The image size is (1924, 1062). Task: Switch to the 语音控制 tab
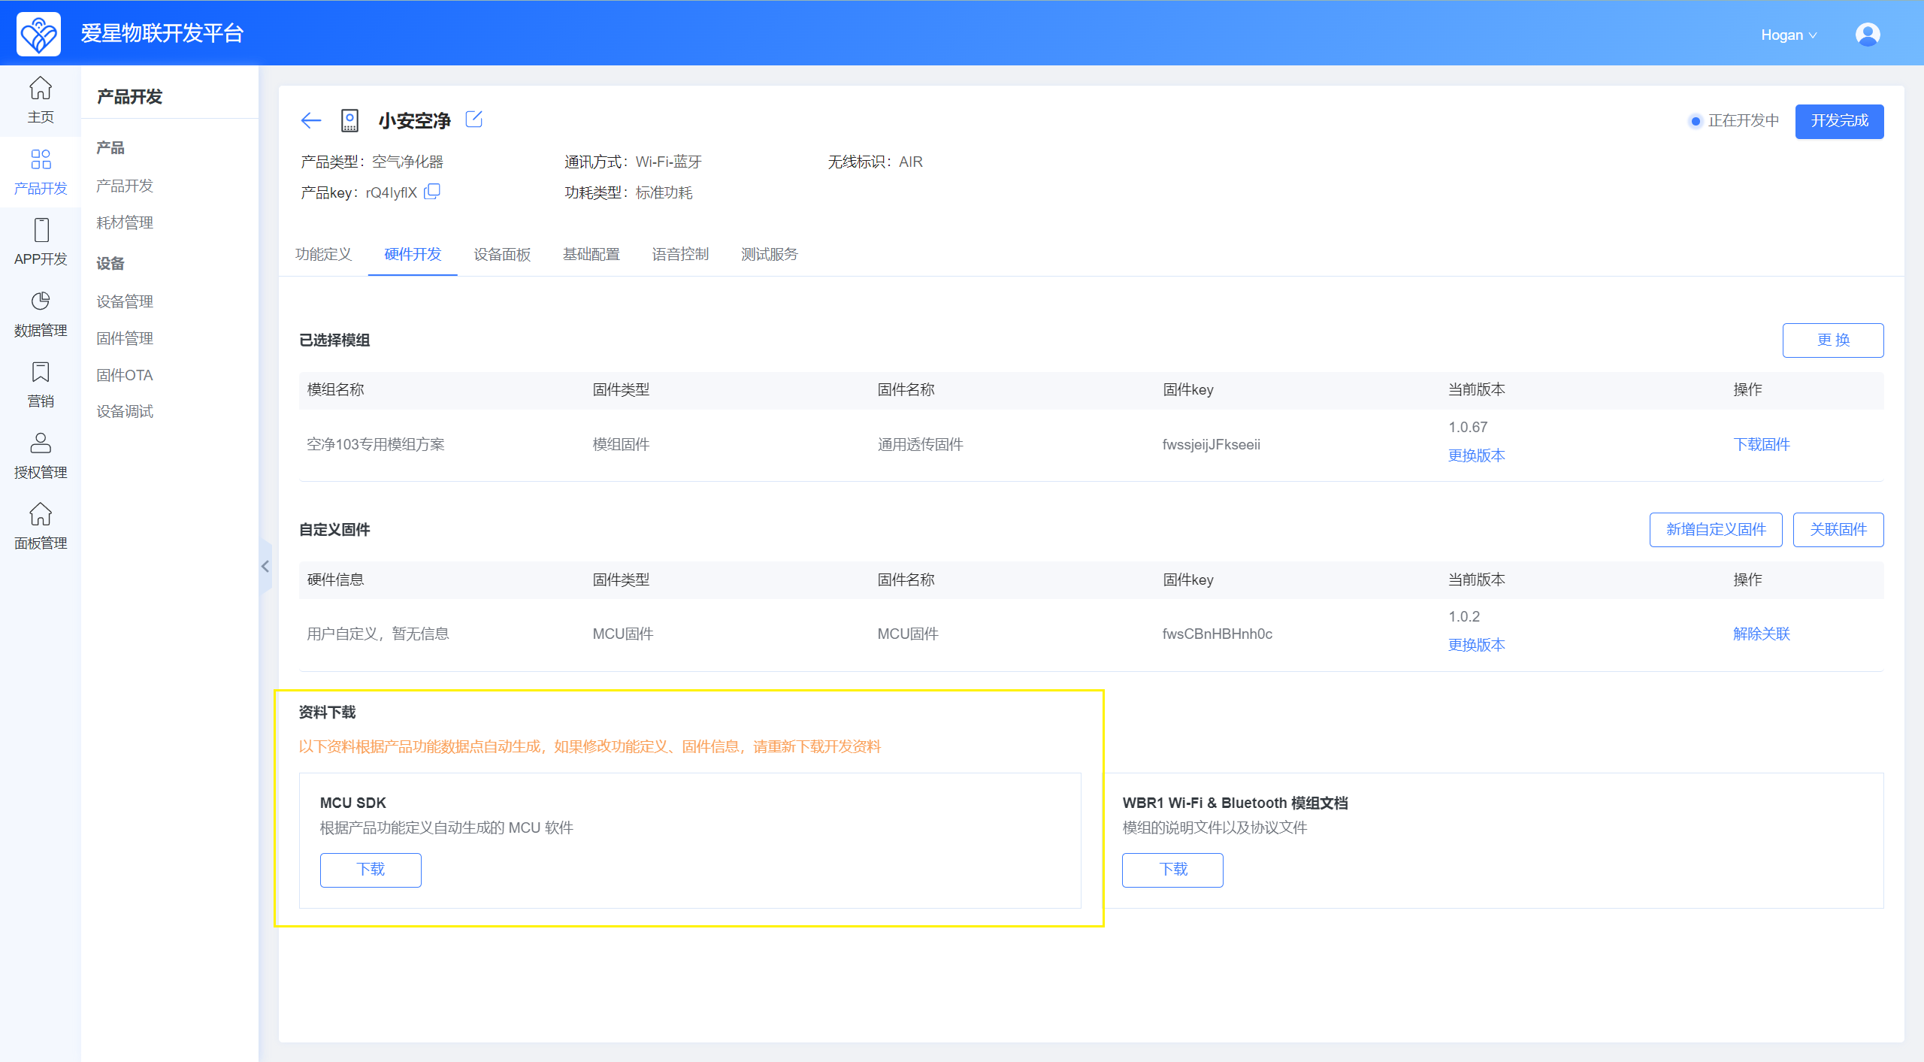pyautogui.click(x=680, y=254)
